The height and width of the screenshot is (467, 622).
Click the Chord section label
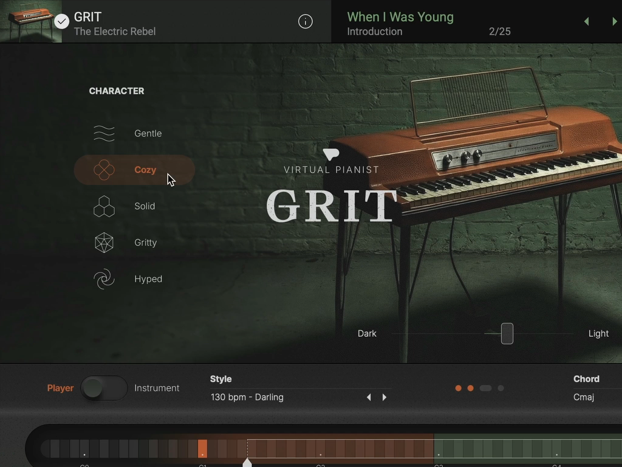coord(586,379)
